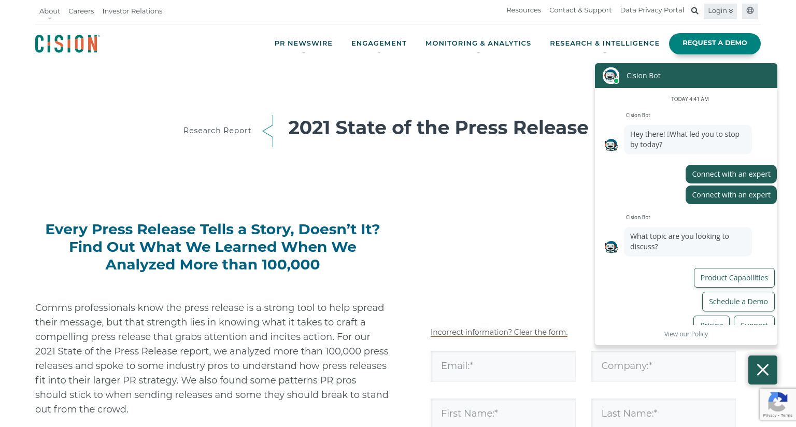The image size is (796, 427).
Task: Focus the Company input field
Action: [x=663, y=366]
